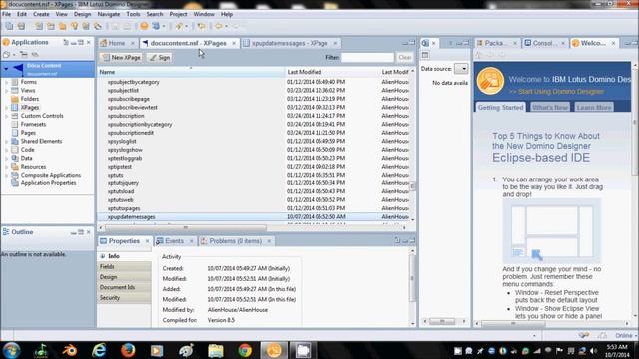Open the Design menu
The image size is (639, 359).
tap(82, 14)
